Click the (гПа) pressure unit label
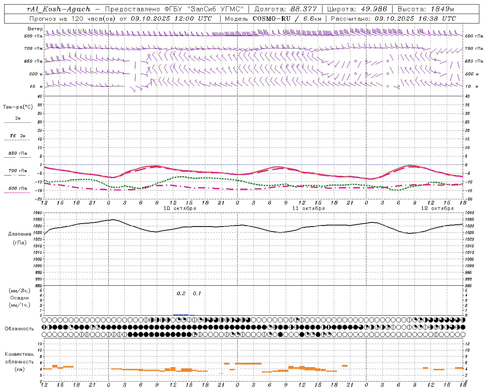This screenshot has width=485, height=388. pyautogui.click(x=19, y=243)
